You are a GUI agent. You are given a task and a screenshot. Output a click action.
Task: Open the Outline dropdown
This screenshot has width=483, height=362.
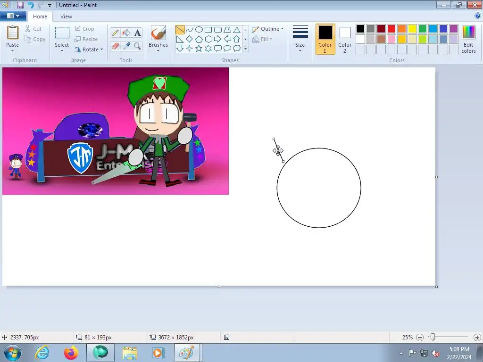[x=268, y=29]
